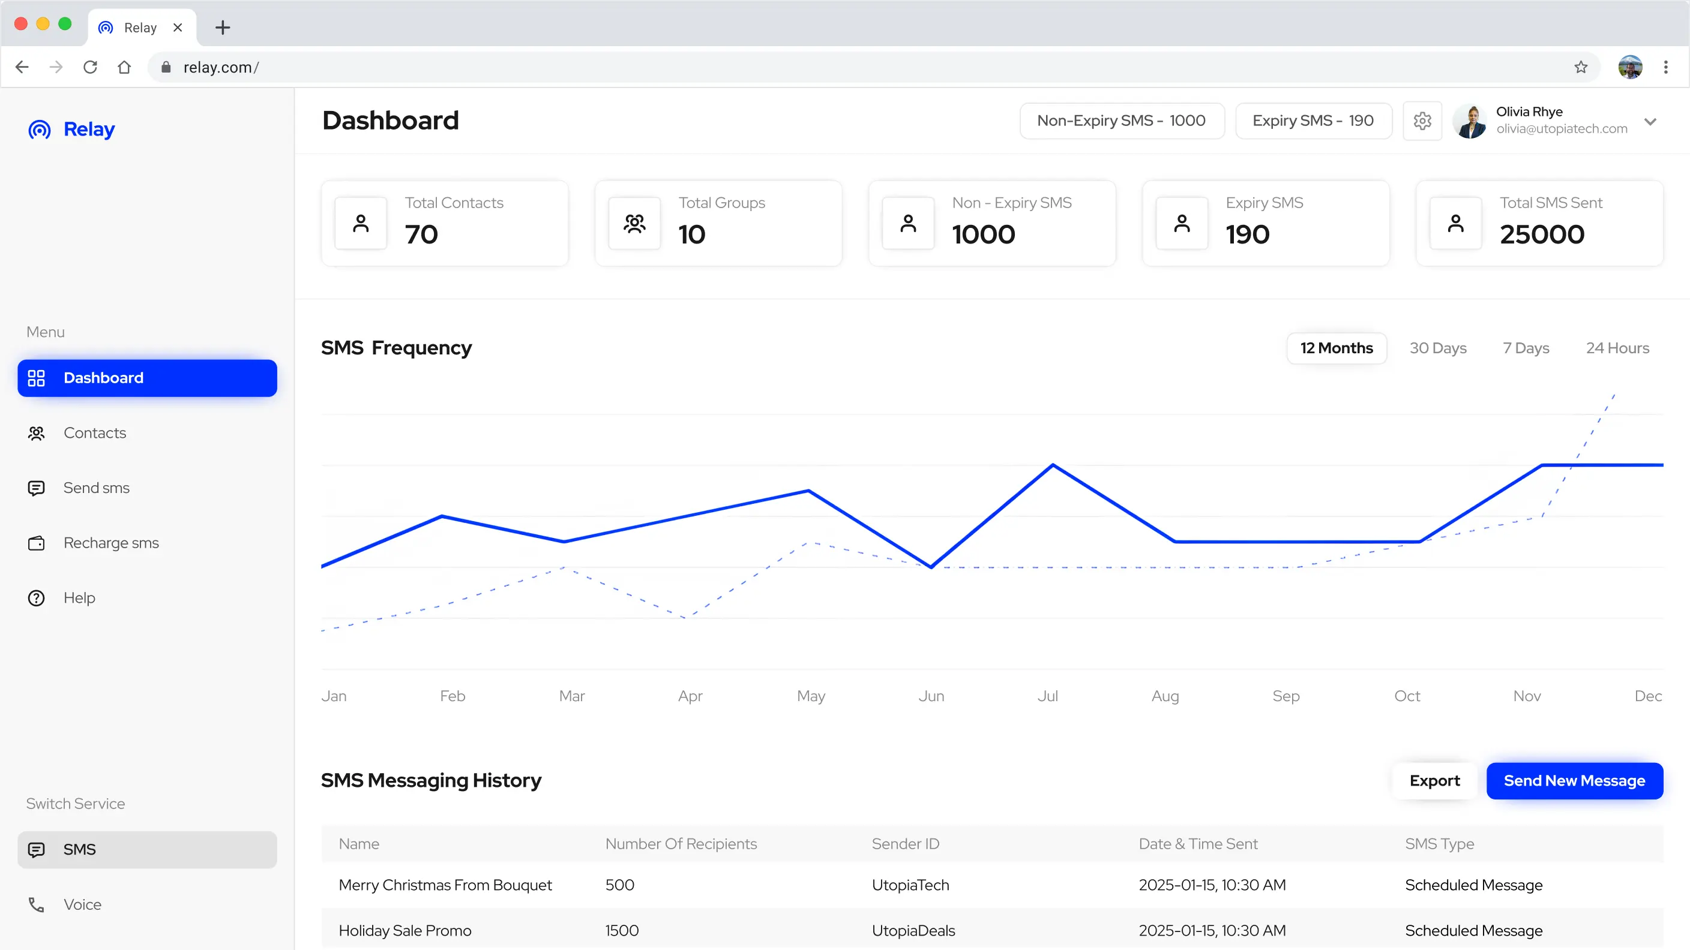The height and width of the screenshot is (950, 1690).
Task: Open the browser customization menu
Action: pyautogui.click(x=1666, y=67)
